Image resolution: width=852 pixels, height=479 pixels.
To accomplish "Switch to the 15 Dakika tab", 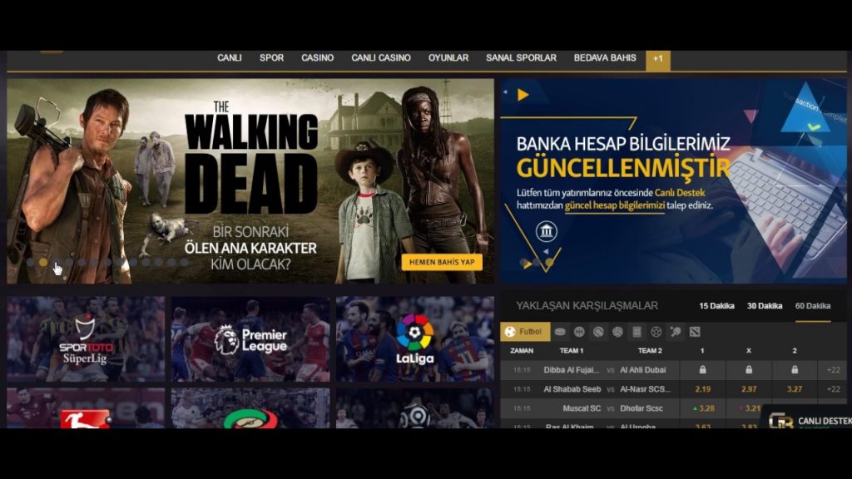I will pos(716,306).
